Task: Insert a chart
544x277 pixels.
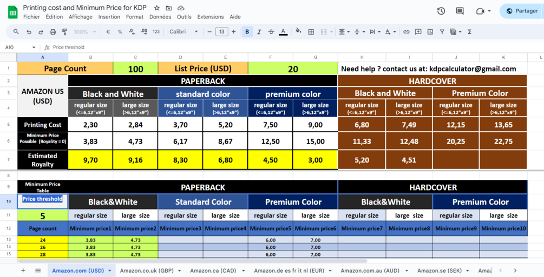Action: pyautogui.click(x=430, y=31)
